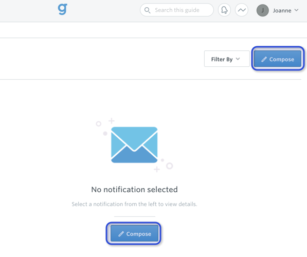Click the Joanne username label
Viewport: 307px width, 257px height.
pos(282,11)
